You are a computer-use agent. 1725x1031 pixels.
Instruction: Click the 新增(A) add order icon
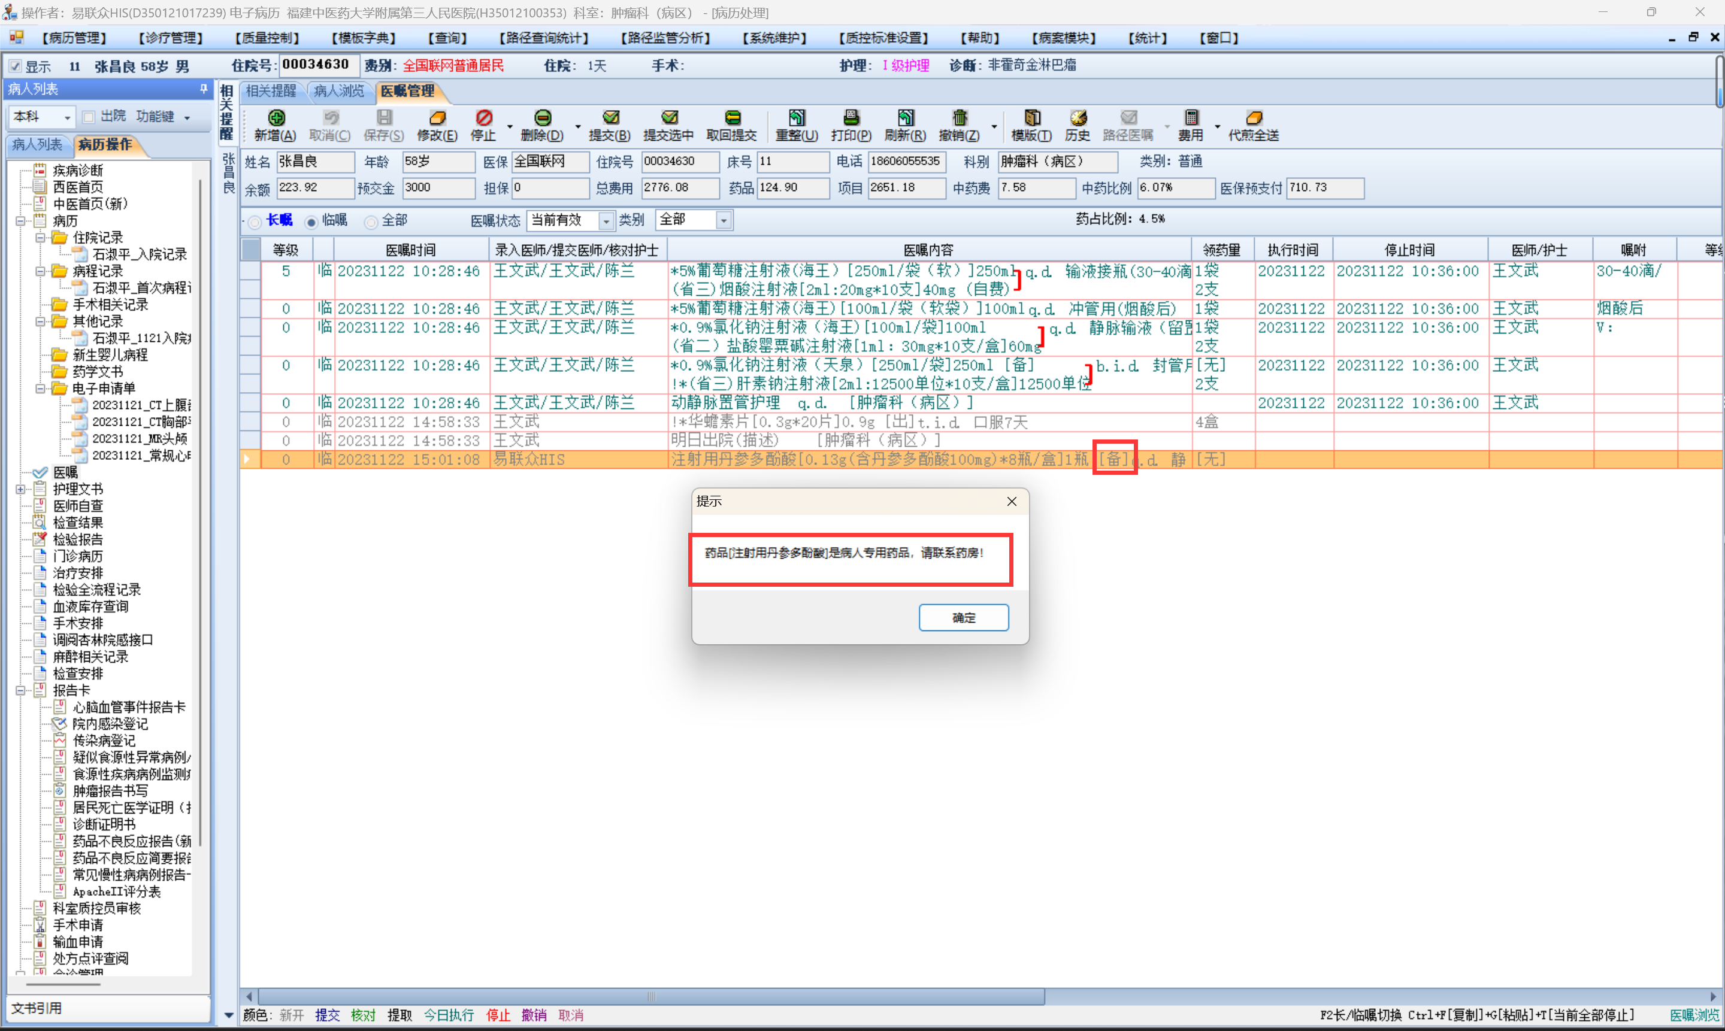click(x=276, y=118)
